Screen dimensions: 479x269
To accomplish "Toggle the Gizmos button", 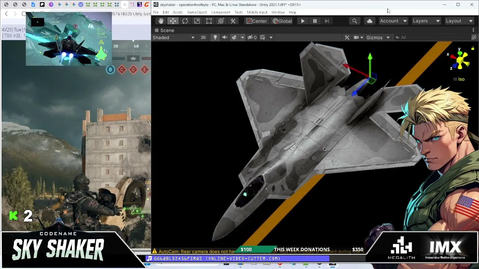I will 374,37.
